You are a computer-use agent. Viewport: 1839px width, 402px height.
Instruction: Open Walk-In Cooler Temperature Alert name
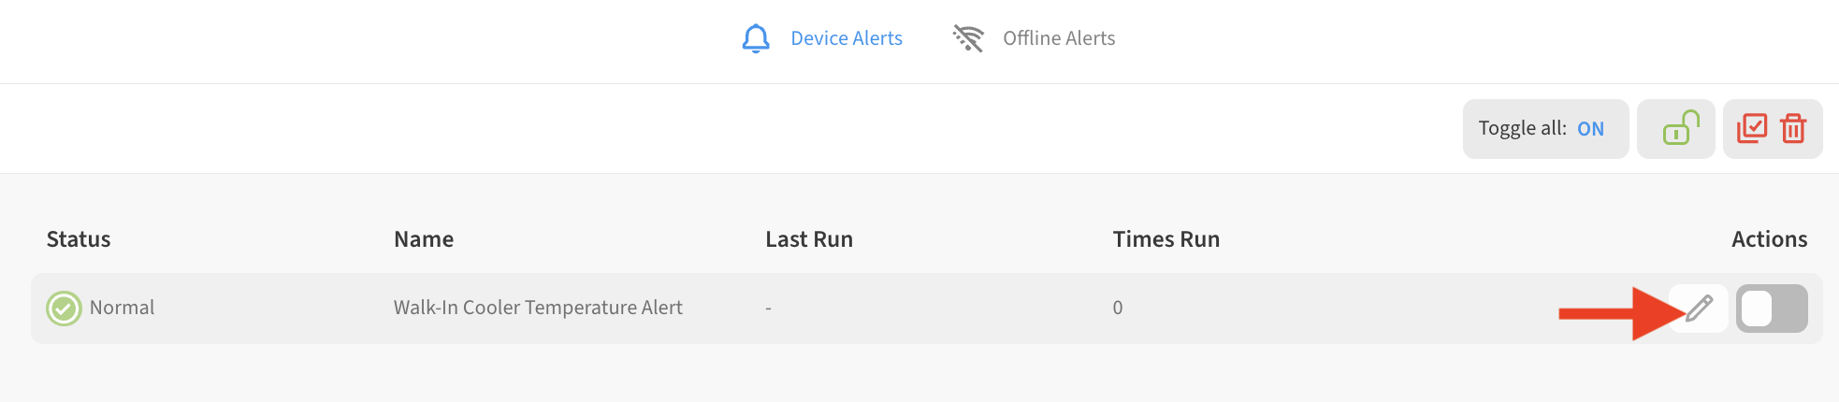pos(538,308)
